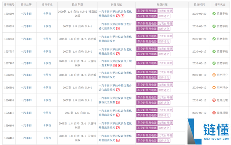Screen dimensions: 231x145
Task: Click the 典型问题 column header
Action: pos(162,5)
